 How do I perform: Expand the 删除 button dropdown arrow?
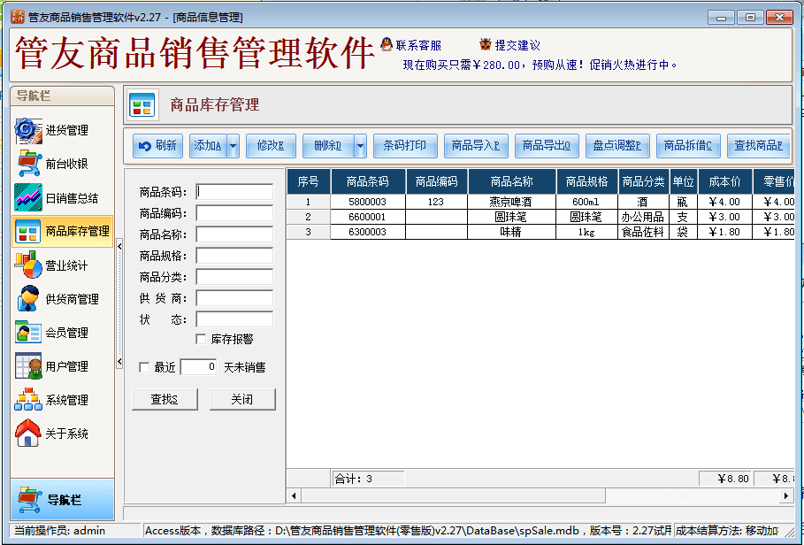pos(360,146)
